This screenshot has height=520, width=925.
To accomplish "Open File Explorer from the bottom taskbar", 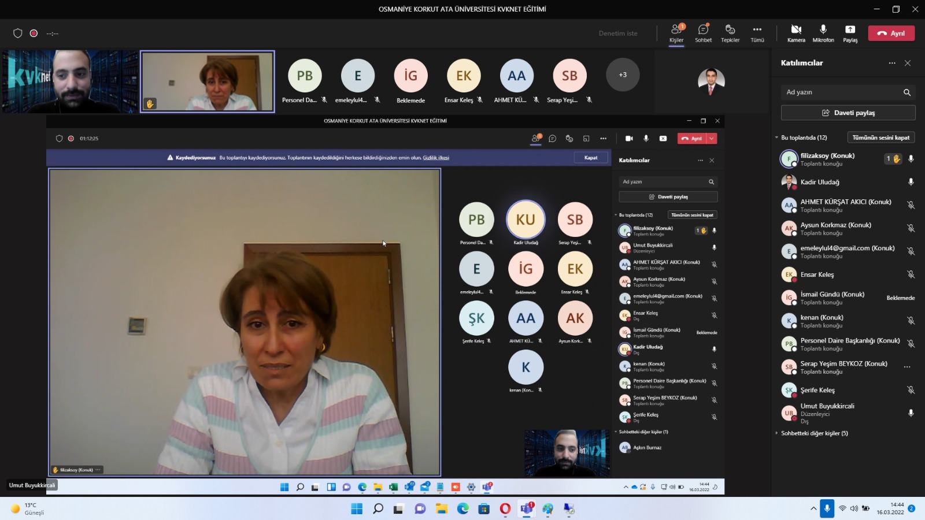I will [442, 508].
